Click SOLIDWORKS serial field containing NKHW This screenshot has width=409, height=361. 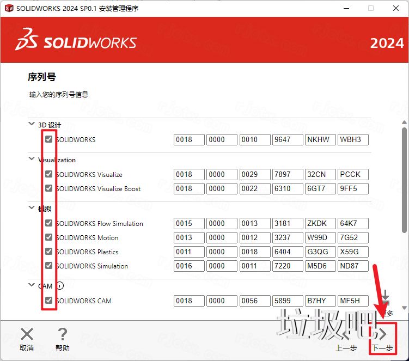[x=320, y=139]
